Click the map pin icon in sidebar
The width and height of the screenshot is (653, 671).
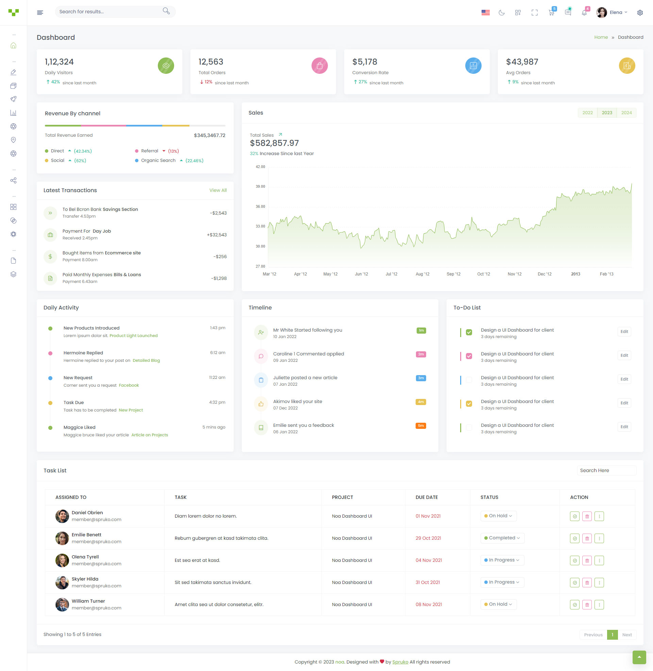13,140
